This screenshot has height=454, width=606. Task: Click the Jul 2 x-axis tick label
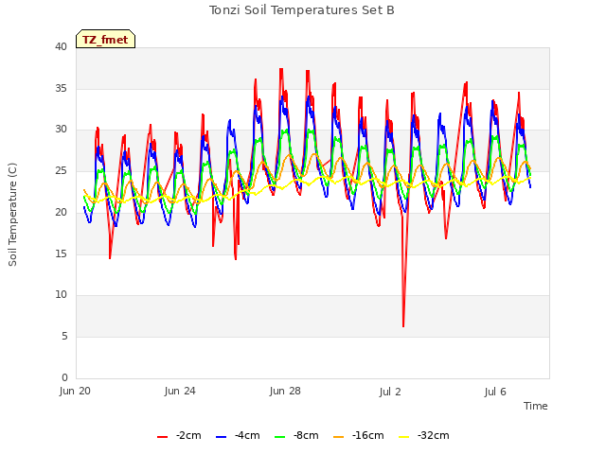tap(390, 392)
